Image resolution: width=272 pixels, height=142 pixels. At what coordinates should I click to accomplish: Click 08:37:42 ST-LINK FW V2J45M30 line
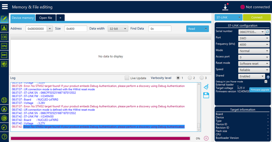point(33,116)
